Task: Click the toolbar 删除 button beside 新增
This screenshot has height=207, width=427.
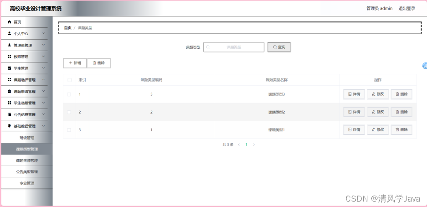Action: [98, 63]
